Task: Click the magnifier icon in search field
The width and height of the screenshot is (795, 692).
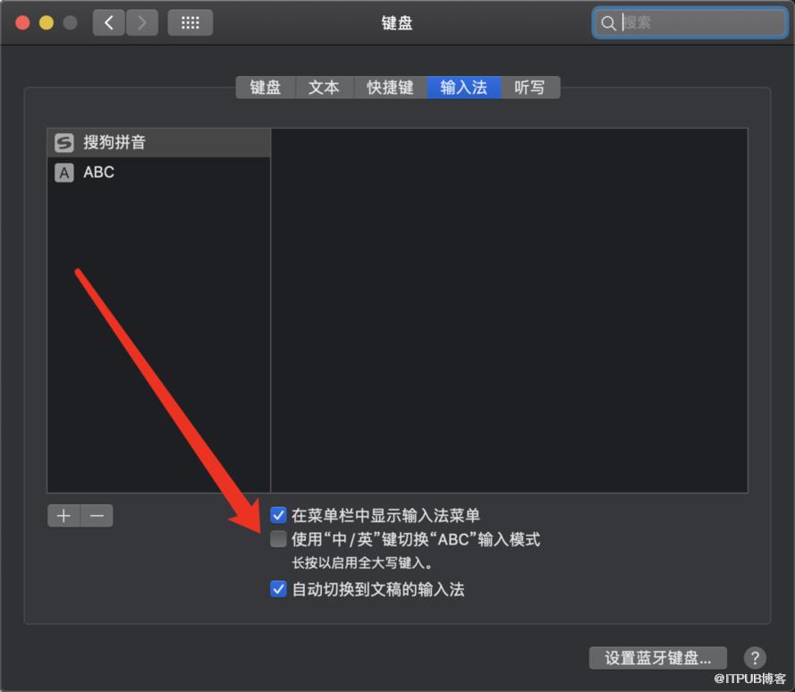Action: (x=607, y=23)
